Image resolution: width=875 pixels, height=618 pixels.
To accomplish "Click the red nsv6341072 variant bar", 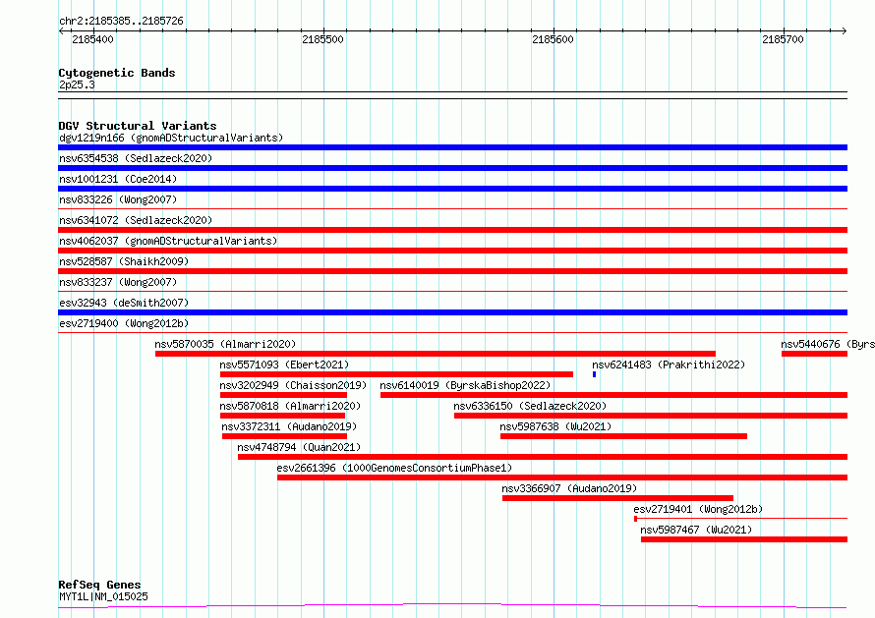I will coord(452,230).
